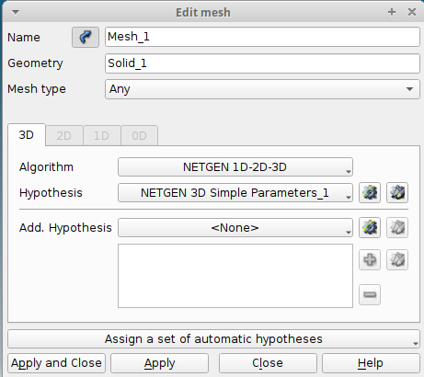
Task: Click the blue arrow selection button beside Name
Action: pyautogui.click(x=86, y=37)
